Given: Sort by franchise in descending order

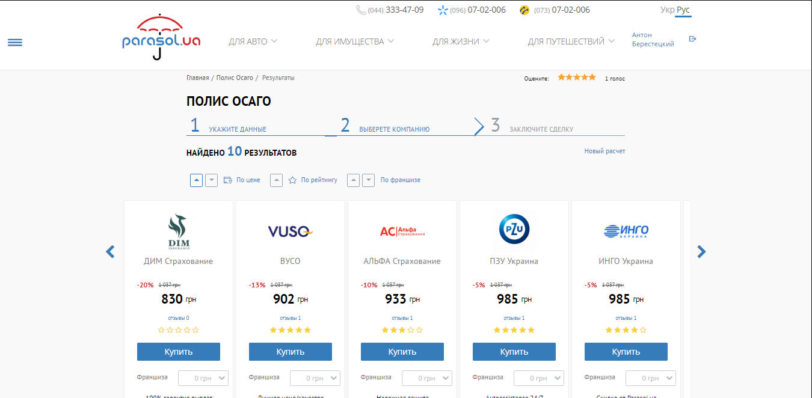Looking at the screenshot, I should [368, 180].
